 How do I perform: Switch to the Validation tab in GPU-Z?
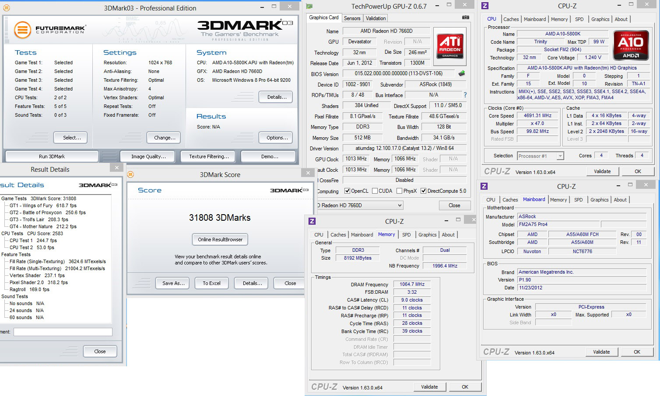376,18
